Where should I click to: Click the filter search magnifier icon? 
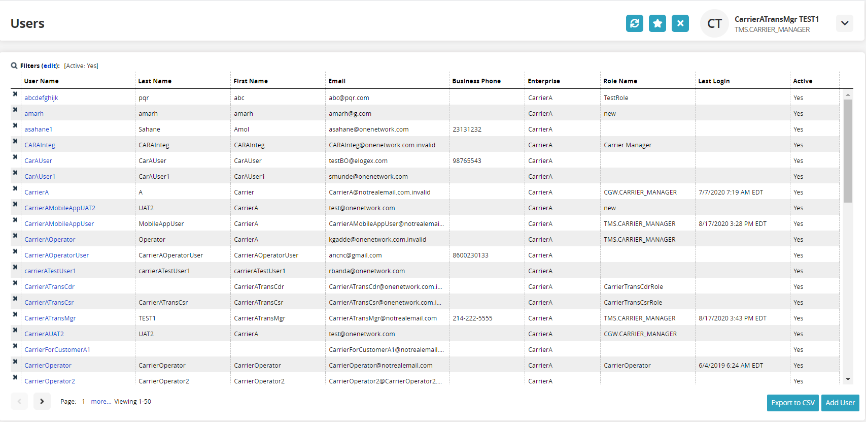click(14, 66)
